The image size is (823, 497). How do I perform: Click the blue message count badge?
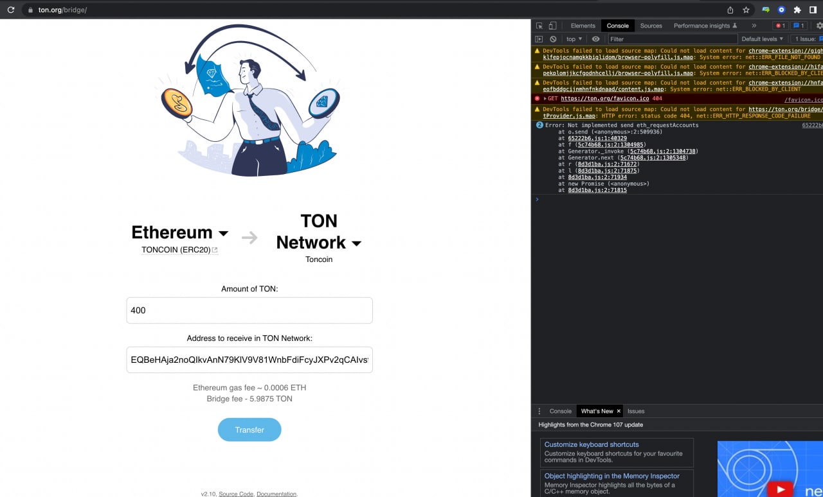pos(799,26)
